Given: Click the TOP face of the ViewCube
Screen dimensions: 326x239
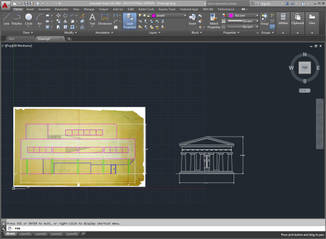Looking at the screenshot, I should tap(305, 67).
